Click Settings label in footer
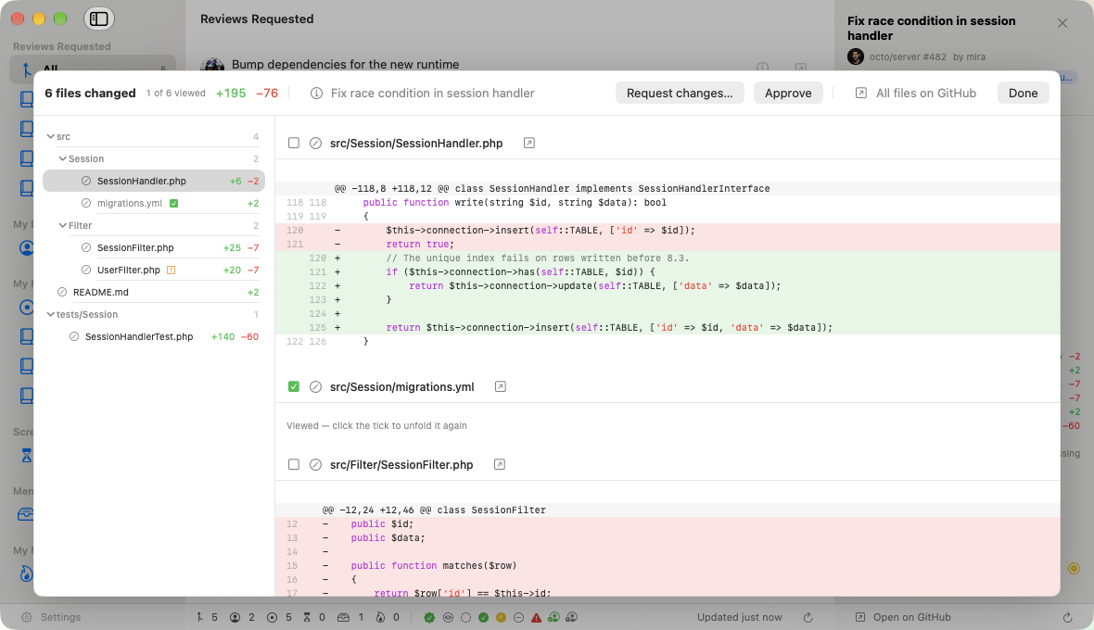Screen dimensions: 1094x630 click(x=60, y=617)
